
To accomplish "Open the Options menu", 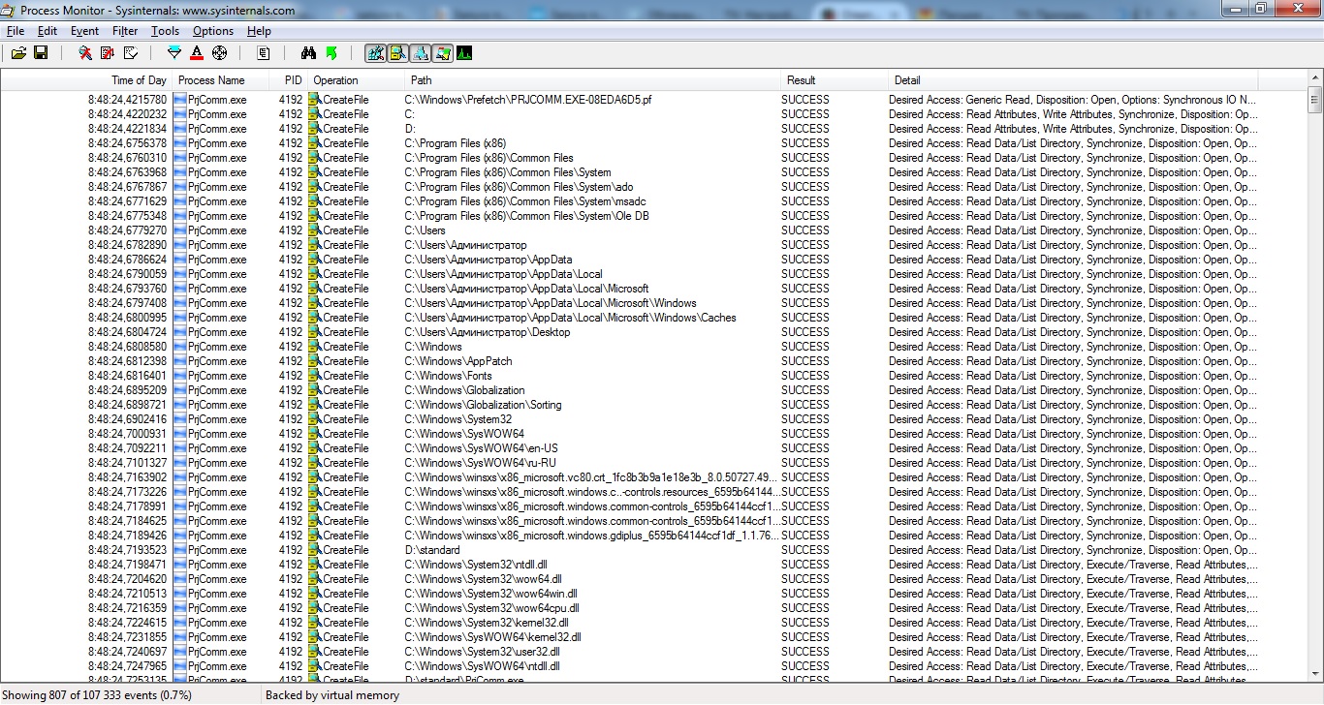I will [213, 31].
